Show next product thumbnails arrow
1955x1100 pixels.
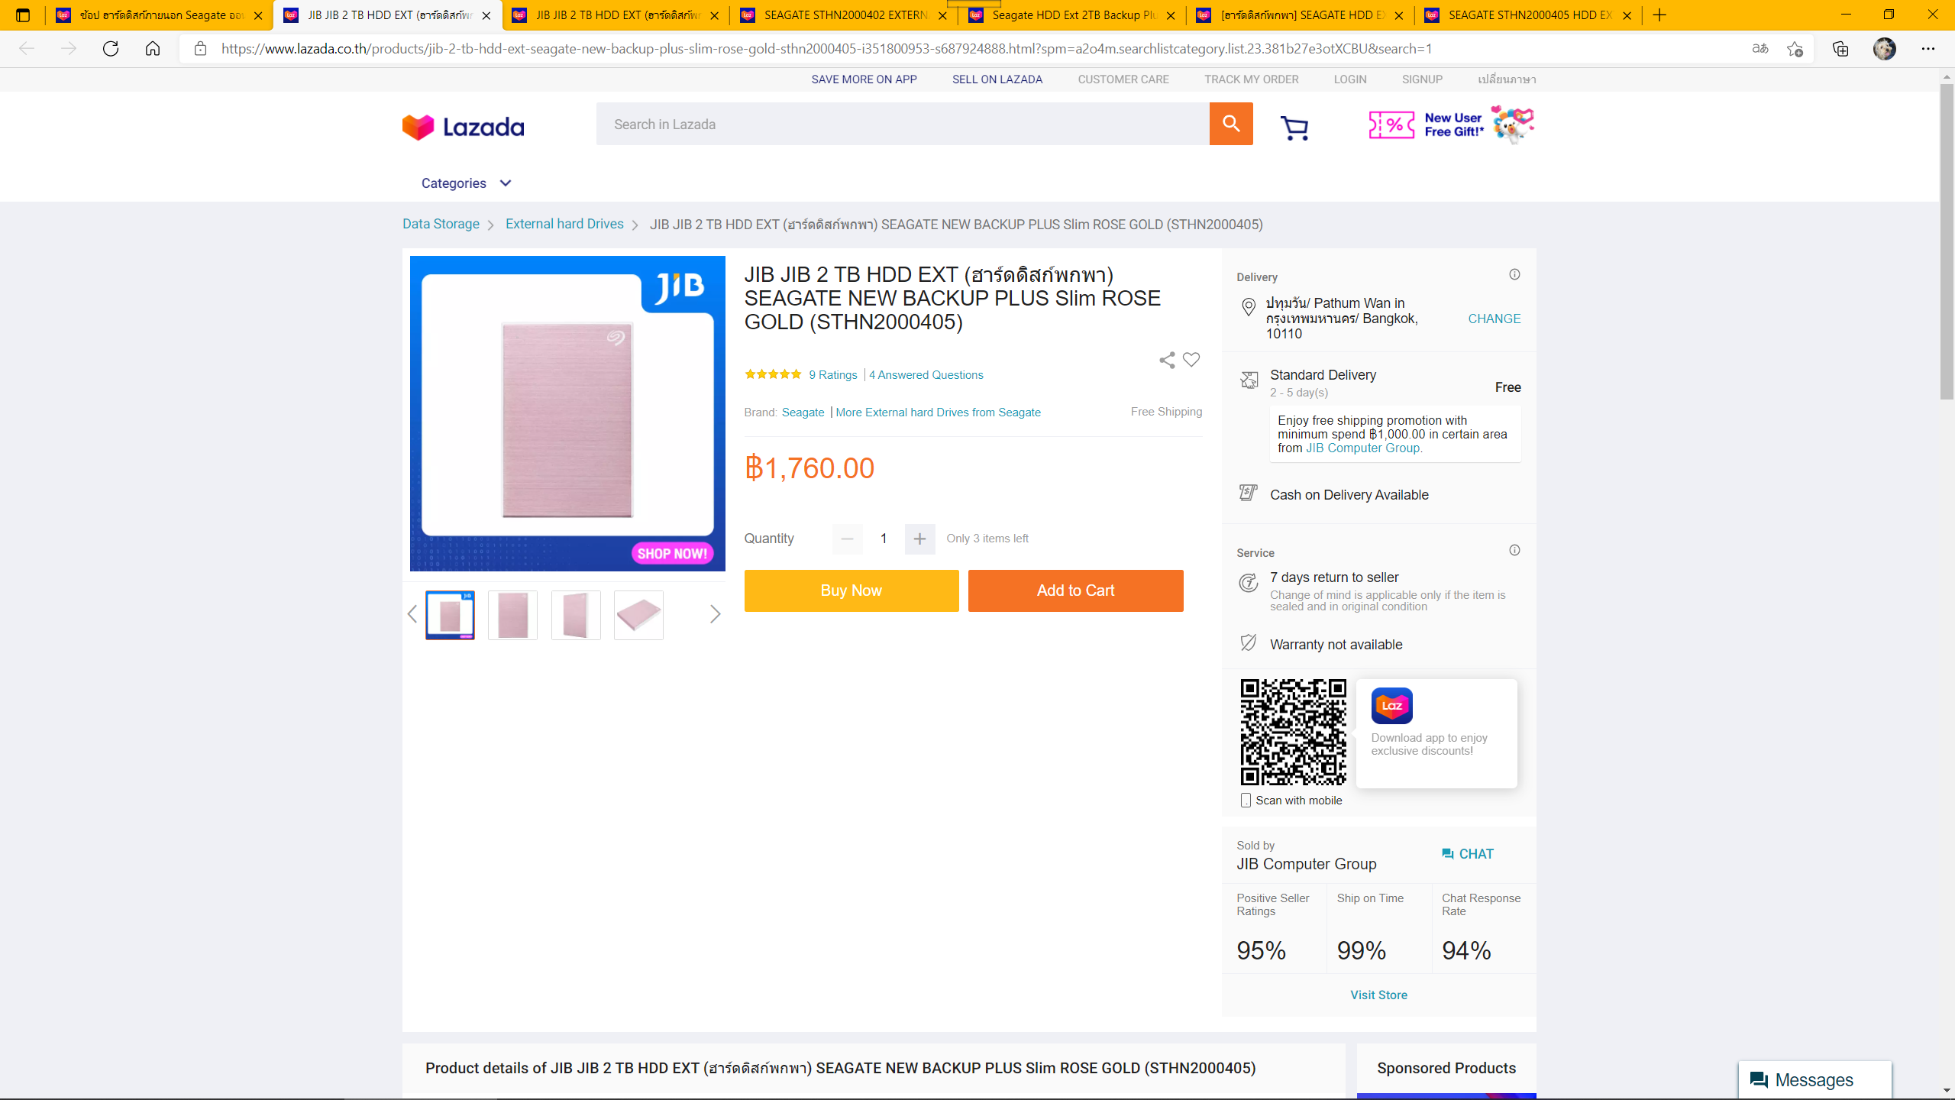click(x=715, y=614)
